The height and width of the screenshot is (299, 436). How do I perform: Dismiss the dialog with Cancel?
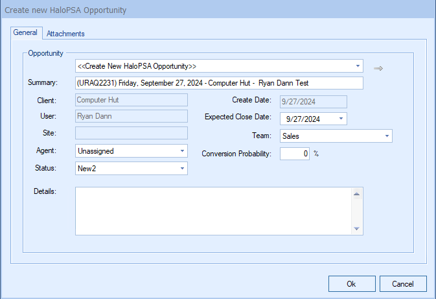click(x=403, y=283)
